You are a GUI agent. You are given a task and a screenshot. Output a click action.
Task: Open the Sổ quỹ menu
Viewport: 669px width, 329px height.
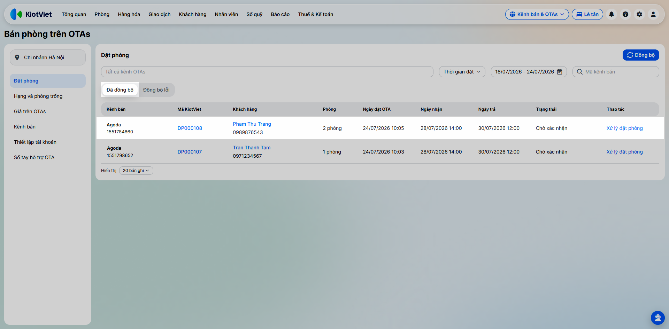click(254, 14)
